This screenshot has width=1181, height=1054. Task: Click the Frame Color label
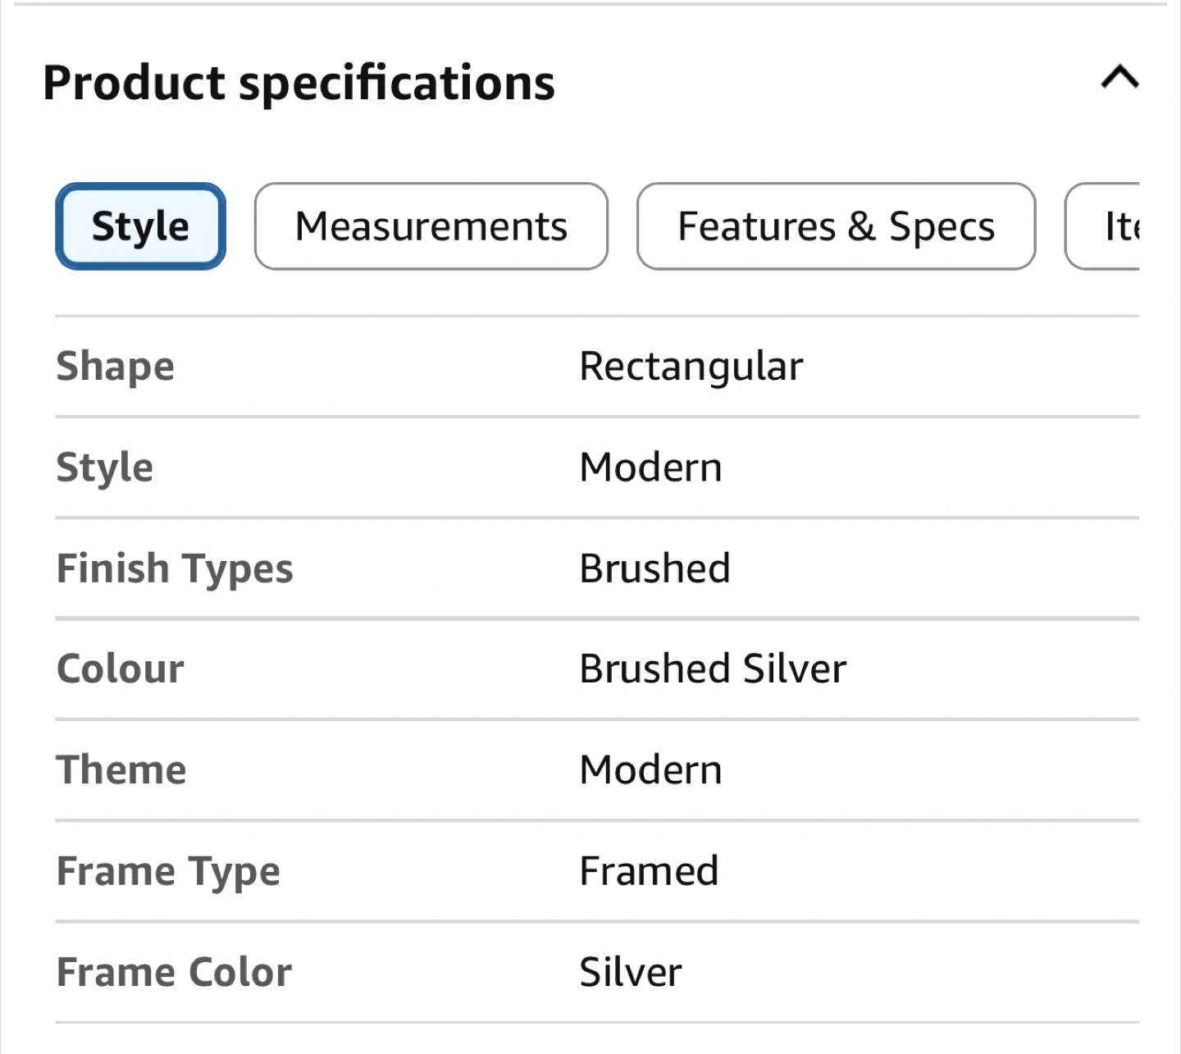(x=174, y=972)
